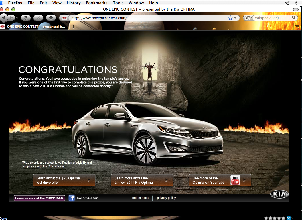Click the Kia site favicon beside the URL

pos(64,18)
